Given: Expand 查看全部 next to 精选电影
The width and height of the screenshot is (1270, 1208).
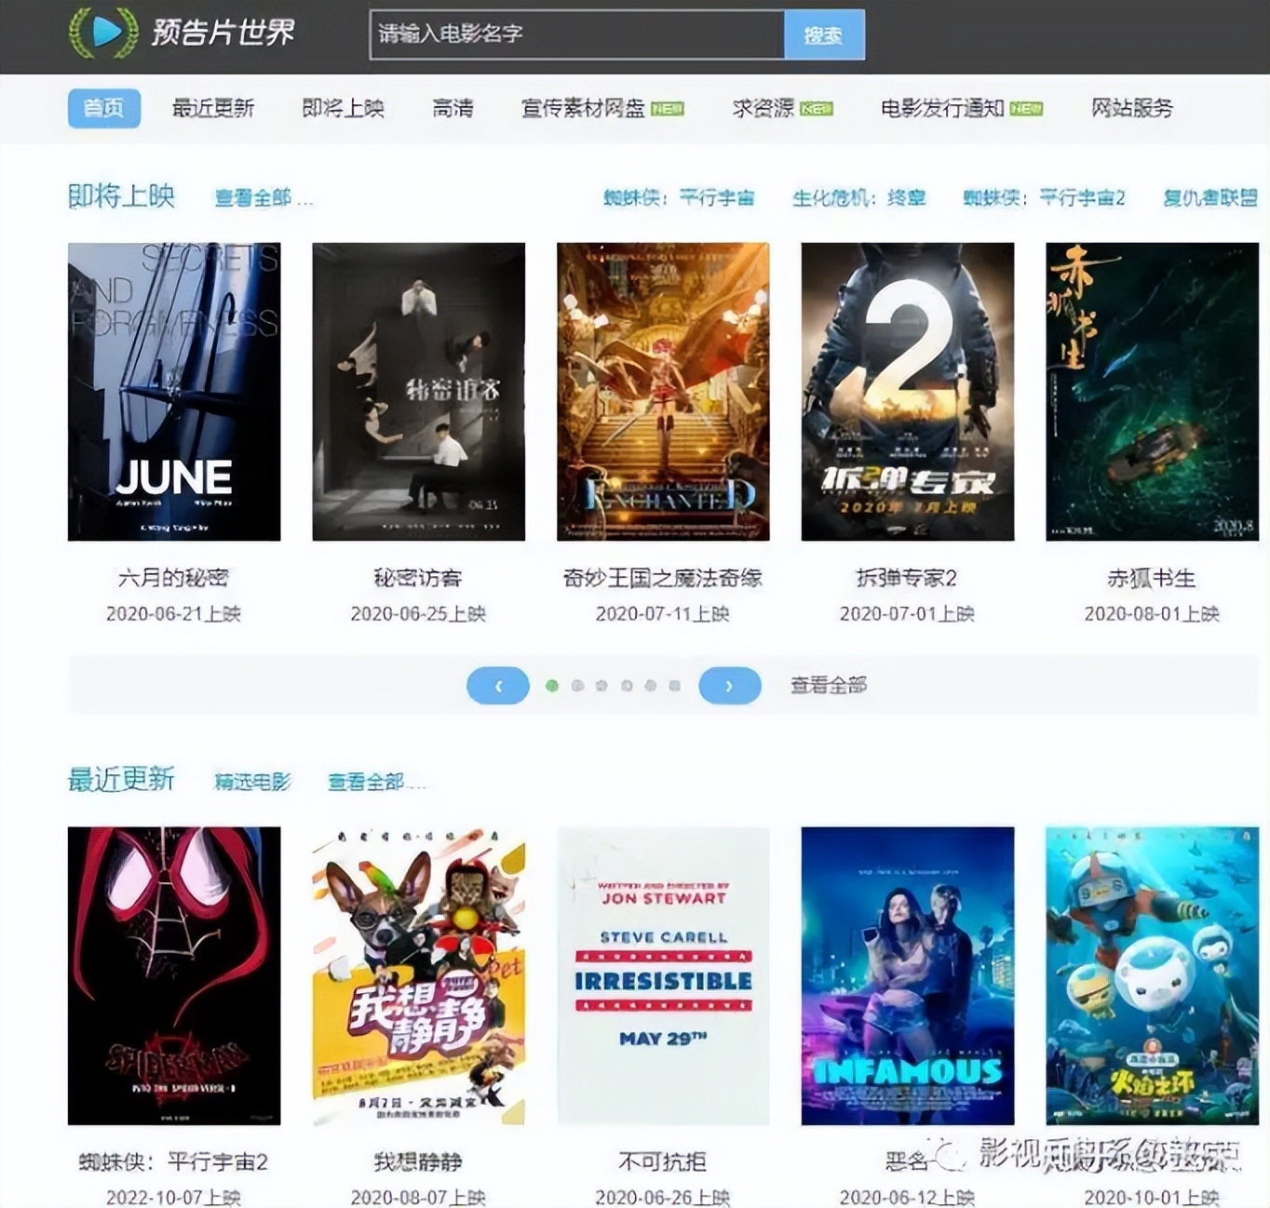Looking at the screenshot, I should click(x=373, y=782).
